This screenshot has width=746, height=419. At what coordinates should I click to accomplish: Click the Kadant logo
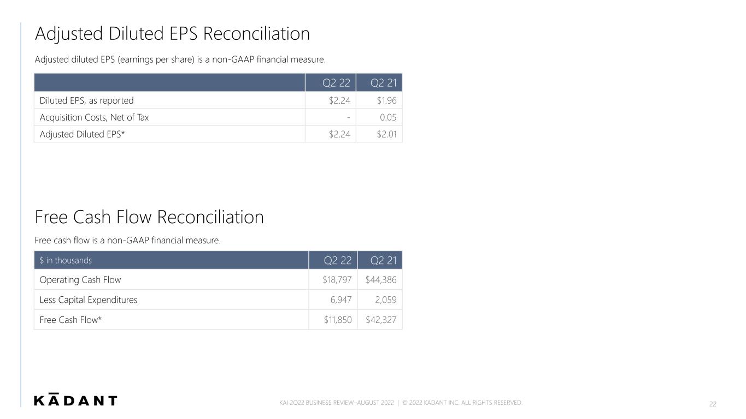pos(75,399)
